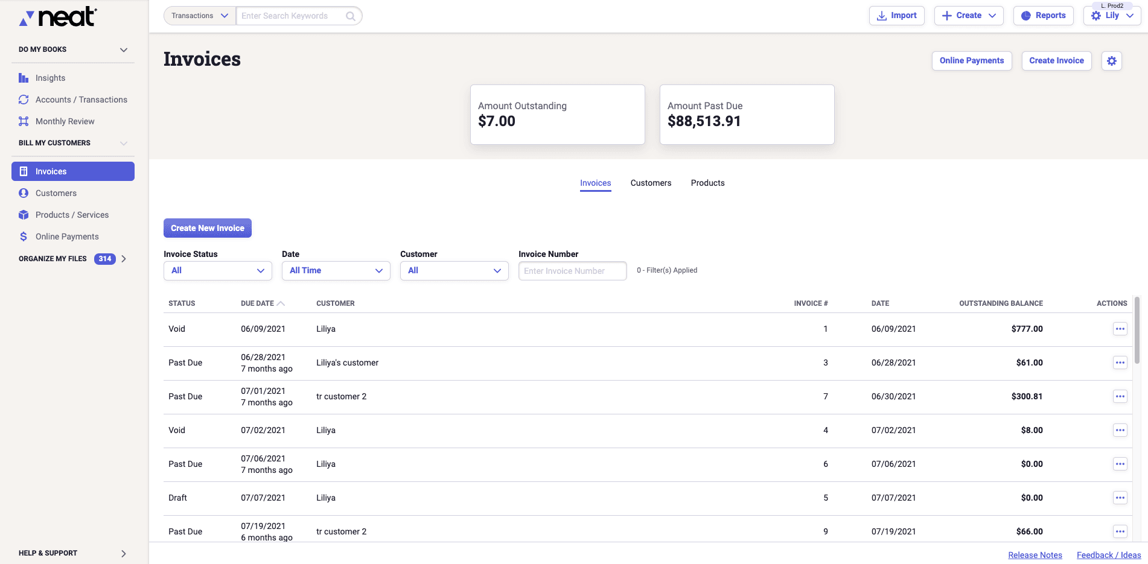
Task: Open the Date filter All Time dropdown
Action: 336,271
